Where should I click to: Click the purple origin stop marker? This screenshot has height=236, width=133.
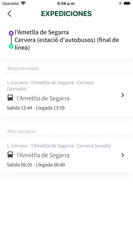11,33
